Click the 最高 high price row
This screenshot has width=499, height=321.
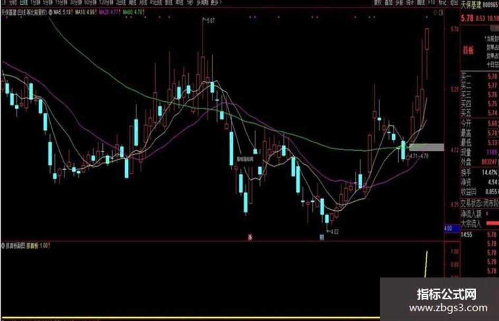coord(479,133)
